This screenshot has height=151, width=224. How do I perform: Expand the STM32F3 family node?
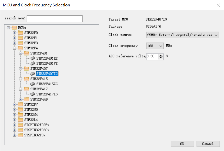[14, 43]
